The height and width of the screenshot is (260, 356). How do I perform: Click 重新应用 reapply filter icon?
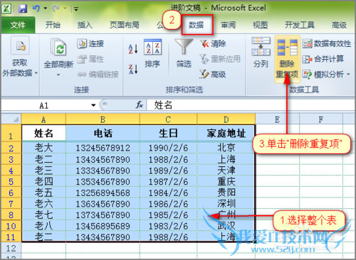(x=204, y=59)
